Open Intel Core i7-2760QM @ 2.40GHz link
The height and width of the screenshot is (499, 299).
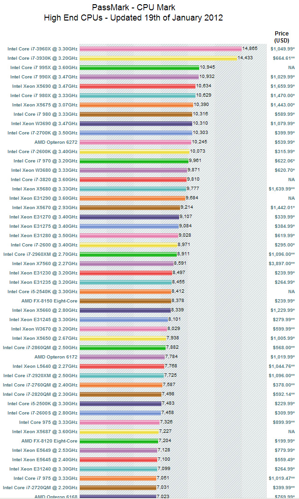point(40,385)
